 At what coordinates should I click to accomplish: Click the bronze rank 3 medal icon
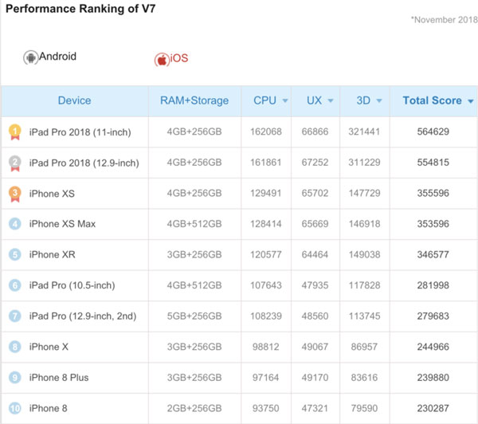[15, 194]
